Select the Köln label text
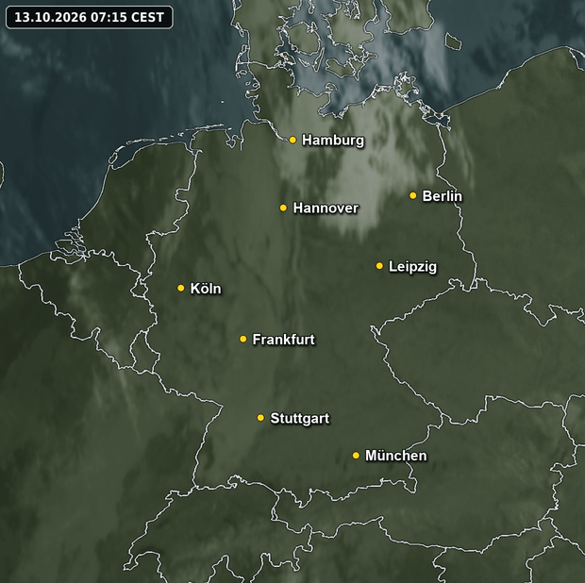 pyautogui.click(x=206, y=289)
